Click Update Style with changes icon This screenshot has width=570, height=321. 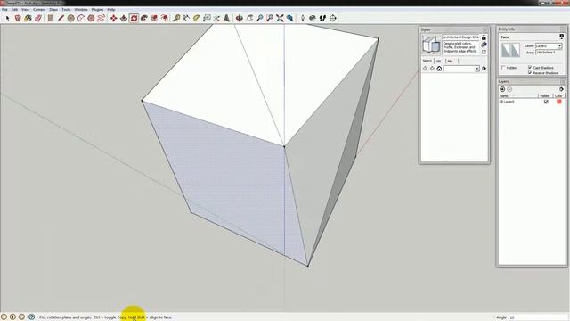coord(484,52)
